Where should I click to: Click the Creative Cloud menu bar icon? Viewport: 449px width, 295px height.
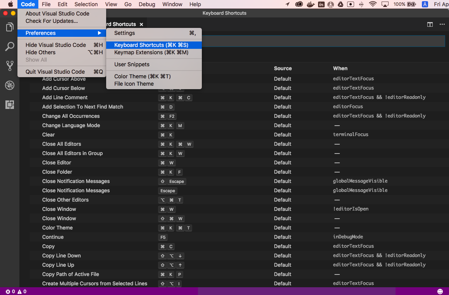point(299,4)
